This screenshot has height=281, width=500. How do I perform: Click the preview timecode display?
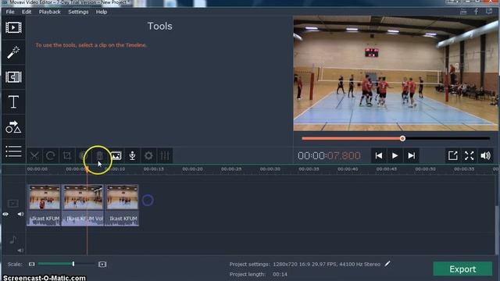(329, 156)
